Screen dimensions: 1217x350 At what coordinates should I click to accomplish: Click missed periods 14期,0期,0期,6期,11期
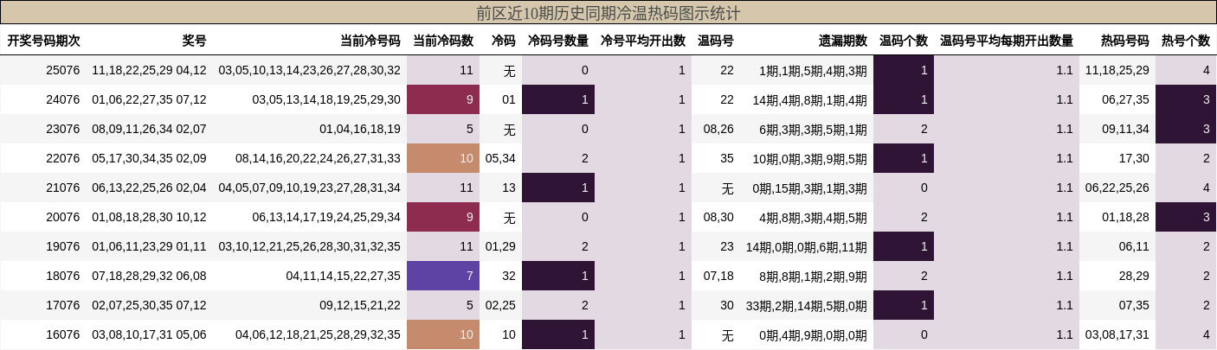(x=806, y=247)
